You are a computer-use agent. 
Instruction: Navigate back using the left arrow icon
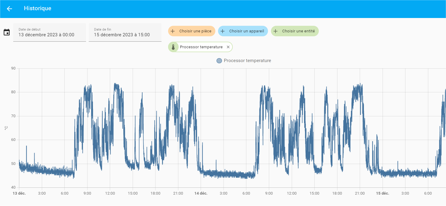tap(9, 9)
